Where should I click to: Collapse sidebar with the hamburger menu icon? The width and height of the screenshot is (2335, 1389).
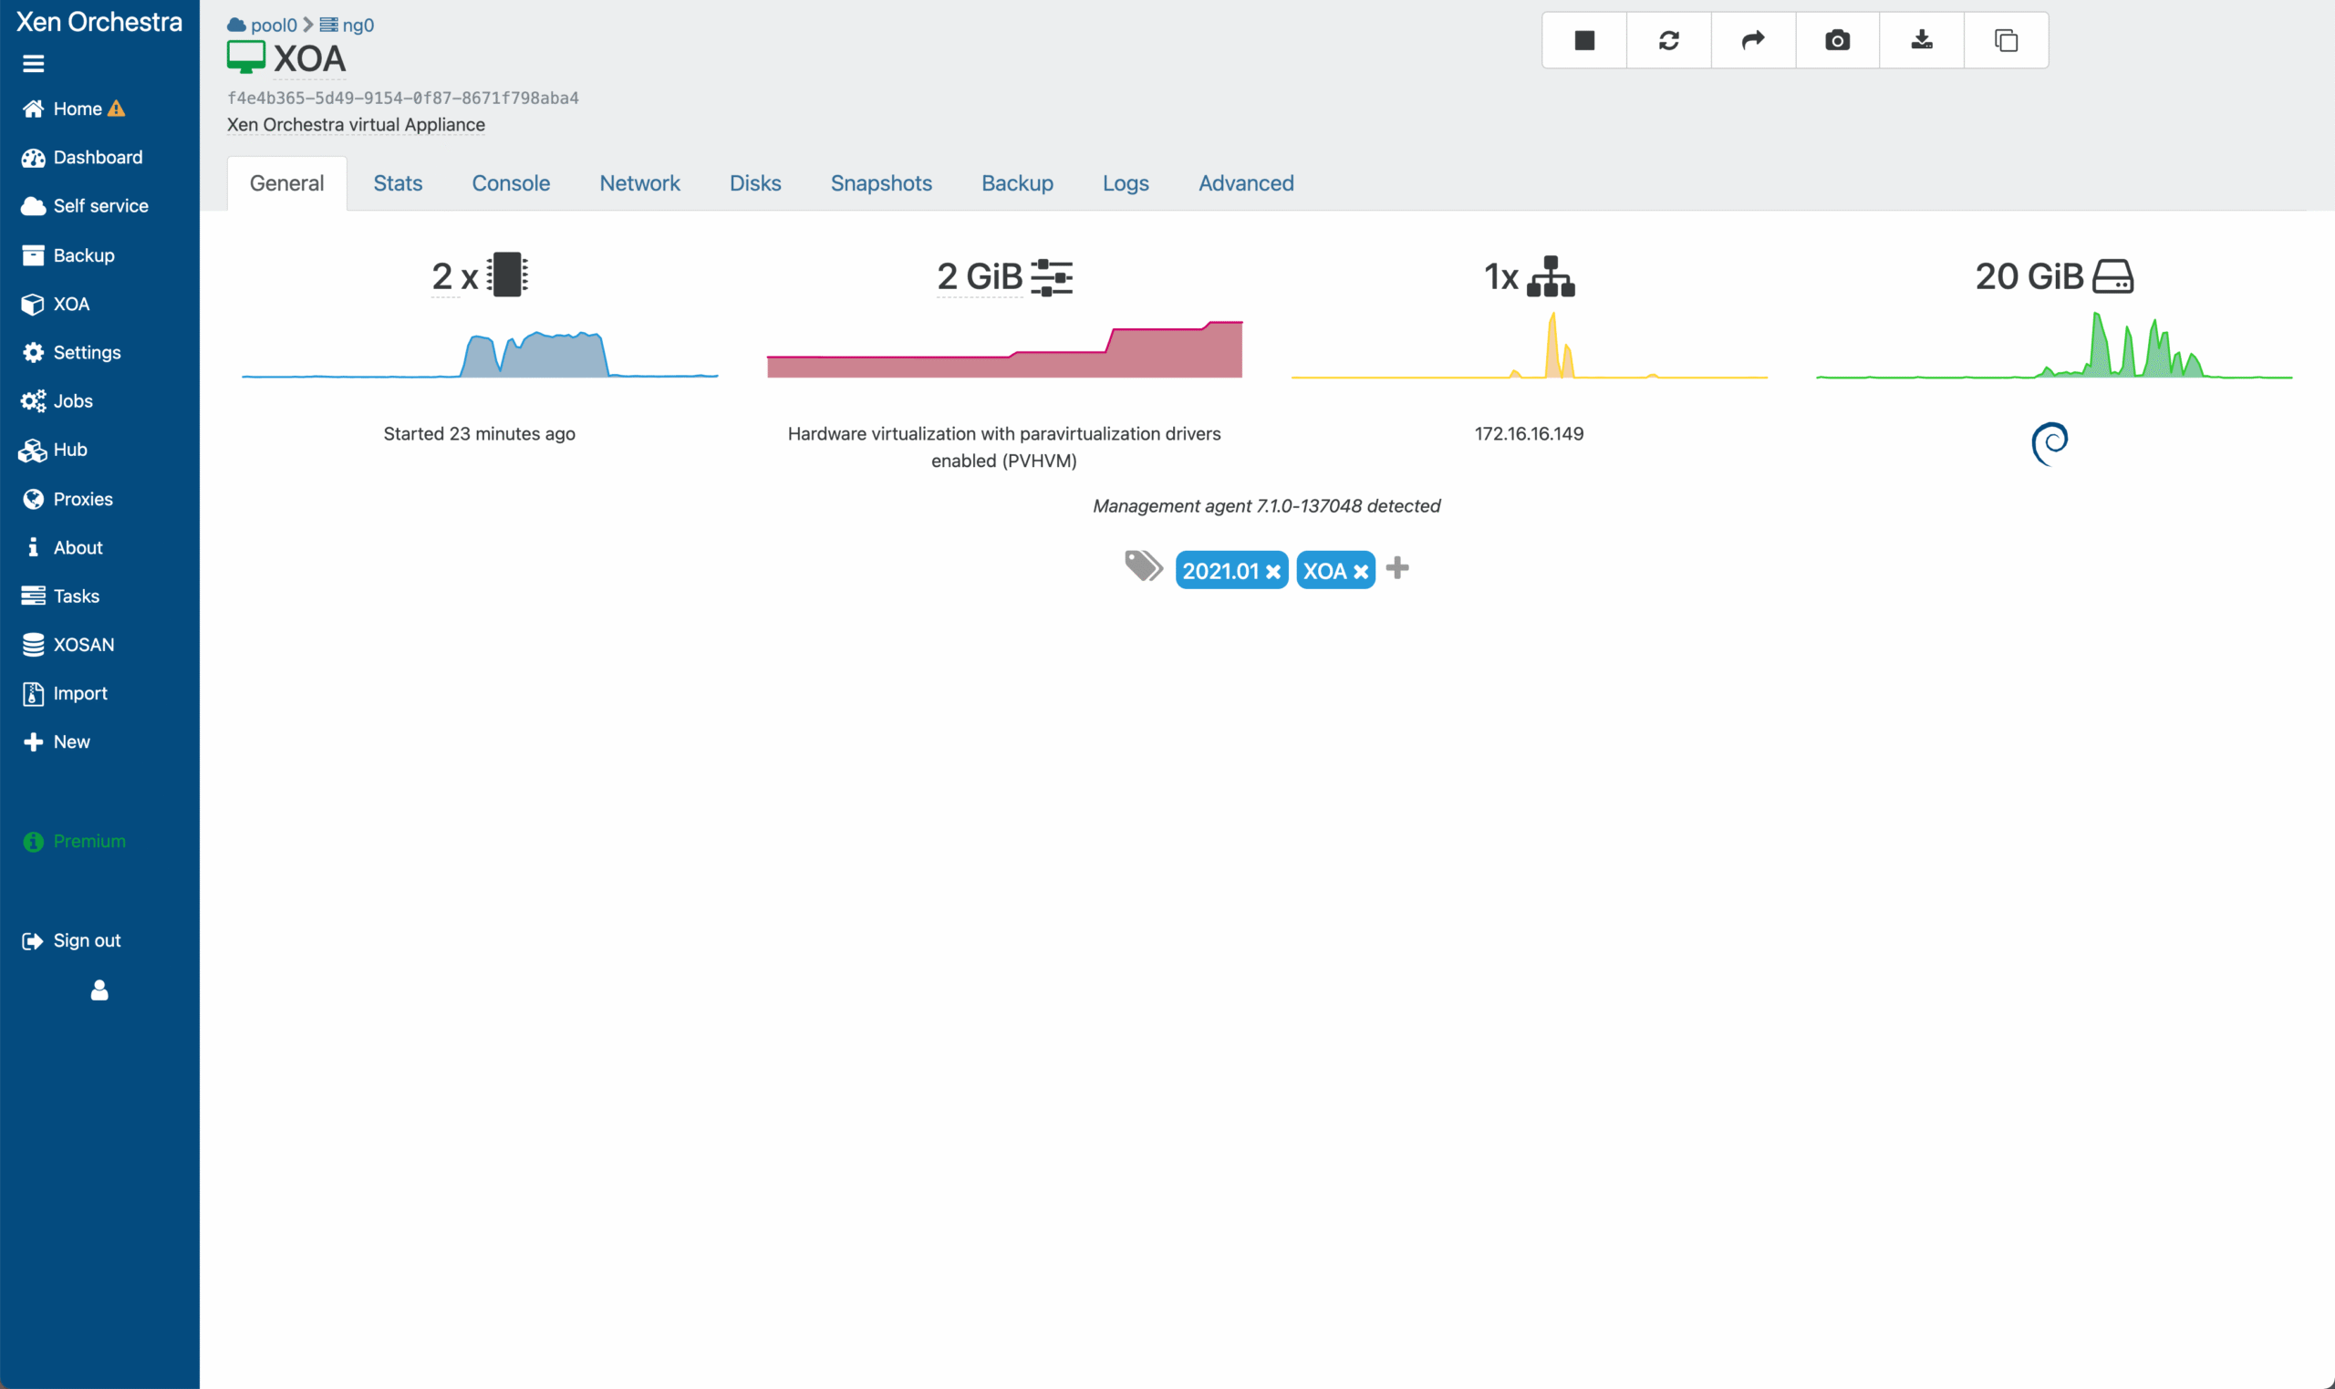pyautogui.click(x=34, y=64)
